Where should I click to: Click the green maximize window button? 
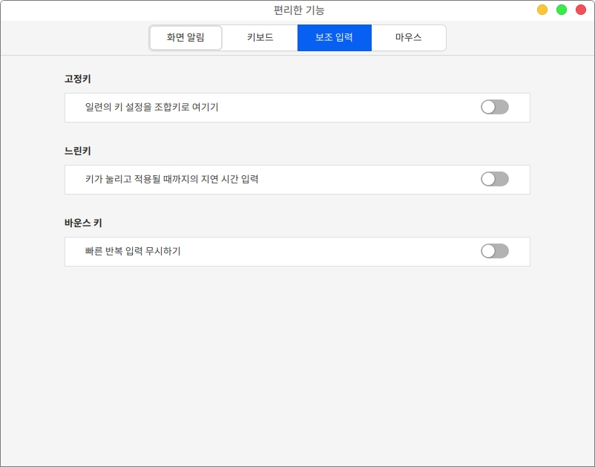[562, 10]
